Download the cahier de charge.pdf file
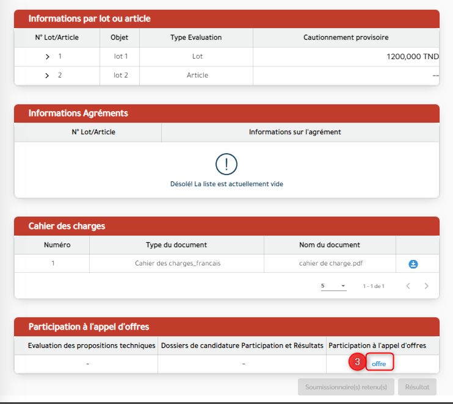The height and width of the screenshot is (404, 453). pyautogui.click(x=413, y=264)
